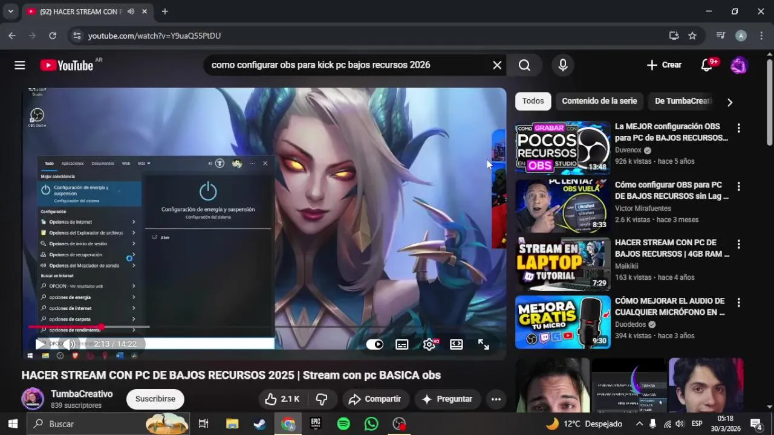774x435 pixels.
Task: Switch to theater mode
Action: point(457,344)
